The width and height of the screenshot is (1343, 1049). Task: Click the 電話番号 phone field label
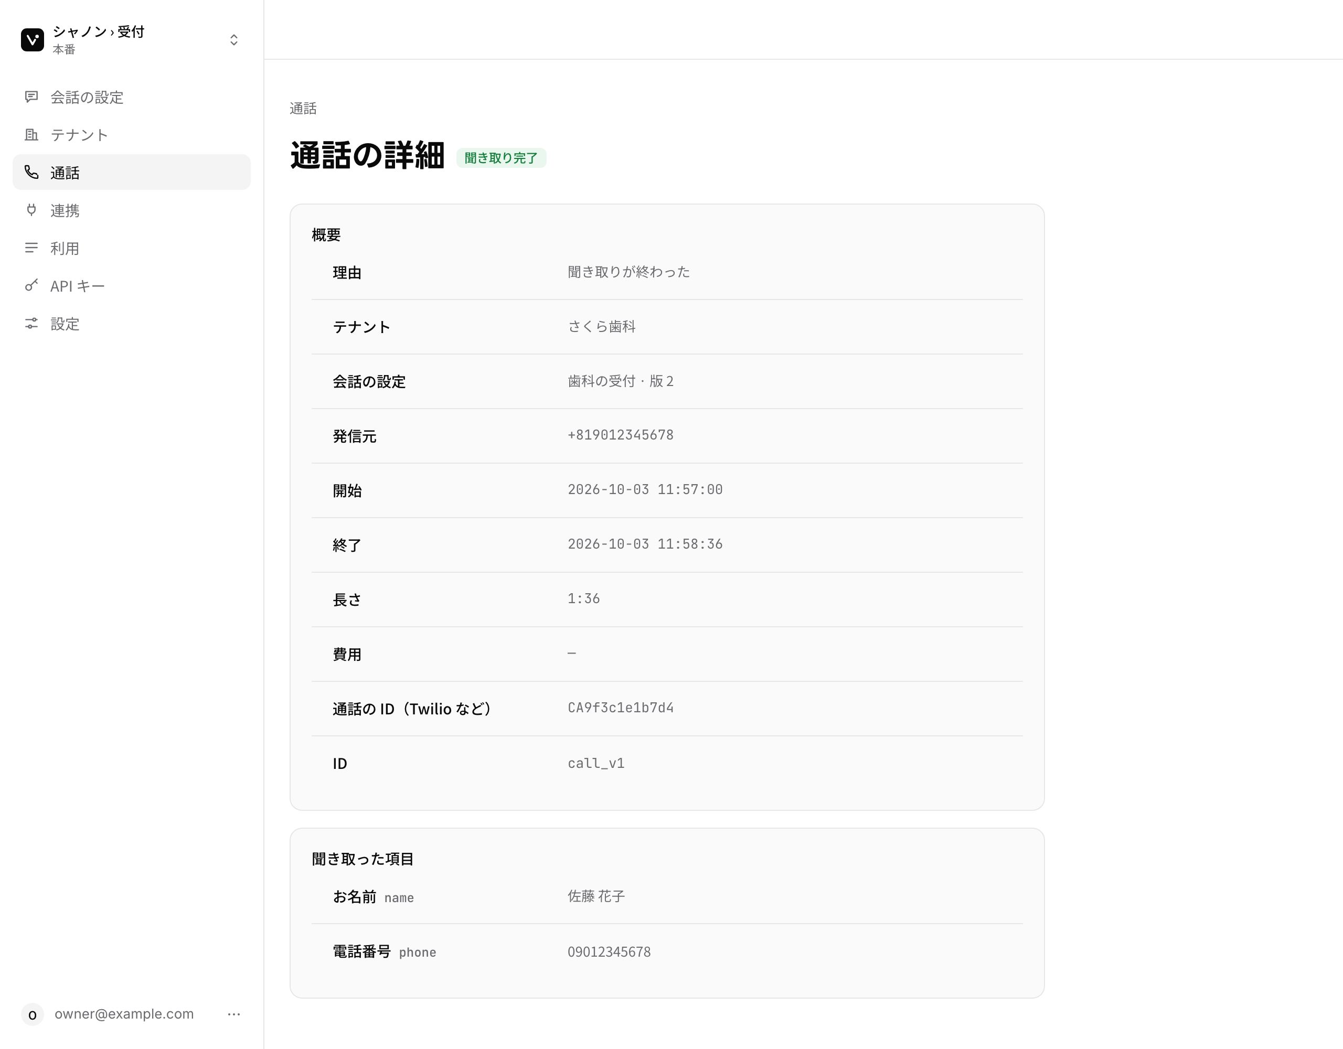(x=385, y=952)
